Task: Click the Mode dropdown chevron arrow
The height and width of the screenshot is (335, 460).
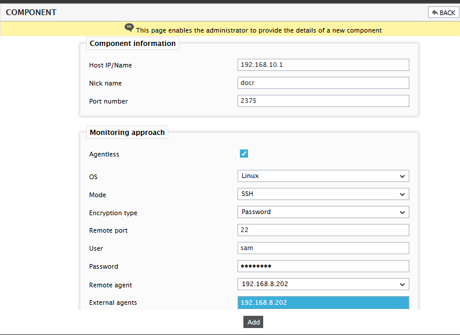Action: (402, 194)
